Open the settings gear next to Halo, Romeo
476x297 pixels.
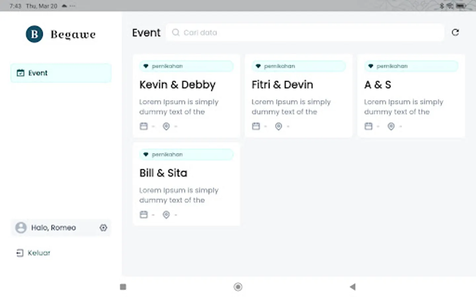point(103,228)
